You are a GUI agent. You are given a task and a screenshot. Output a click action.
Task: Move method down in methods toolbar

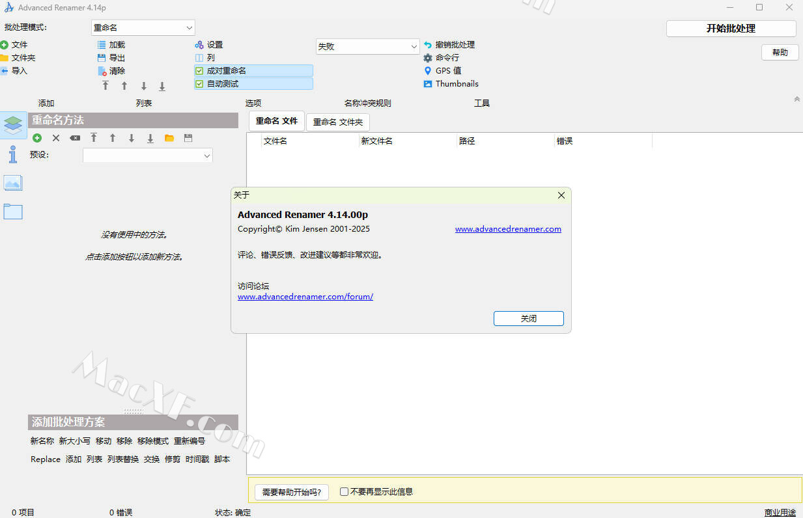132,138
